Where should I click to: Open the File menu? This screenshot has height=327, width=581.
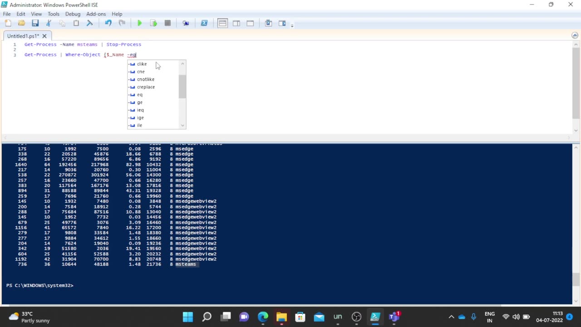(x=7, y=14)
